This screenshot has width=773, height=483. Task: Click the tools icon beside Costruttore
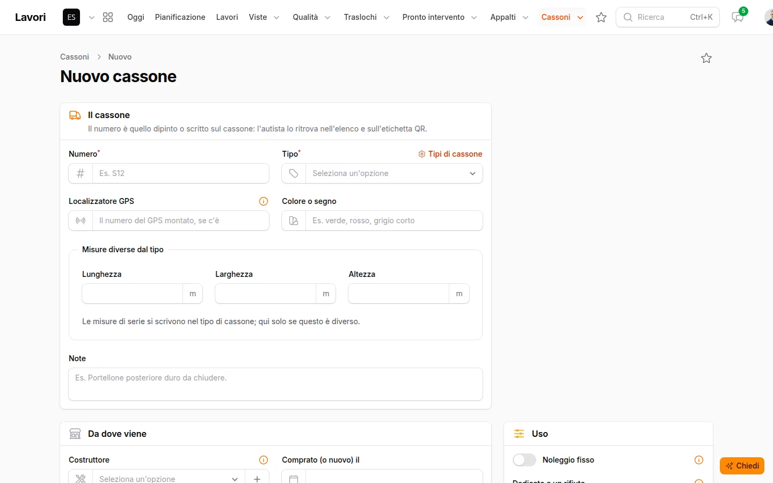pyautogui.click(x=81, y=479)
